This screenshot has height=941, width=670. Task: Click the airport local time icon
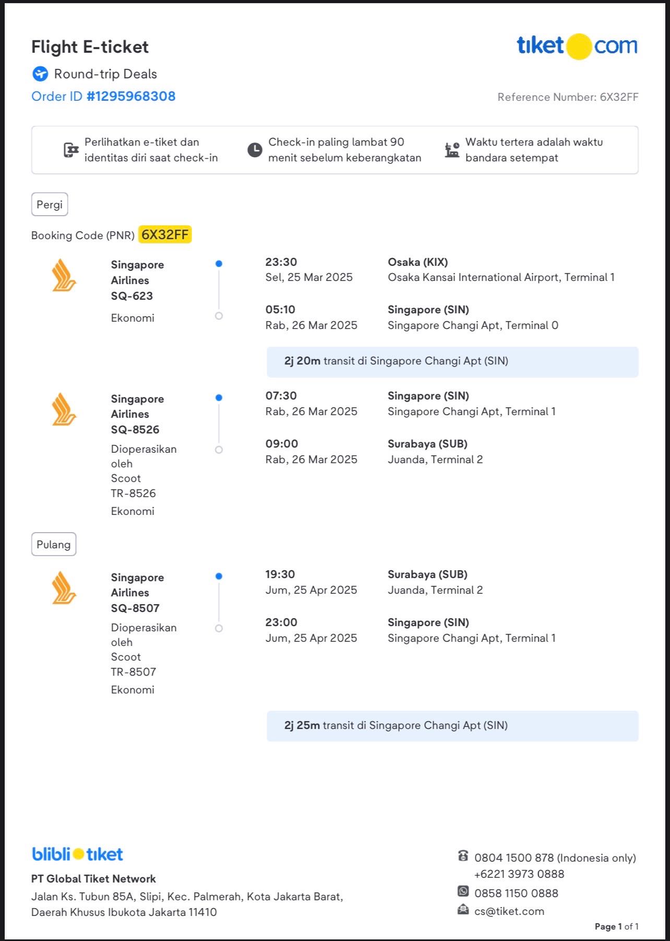452,150
